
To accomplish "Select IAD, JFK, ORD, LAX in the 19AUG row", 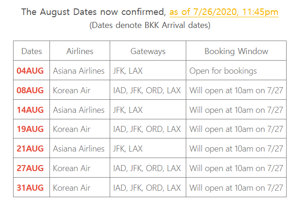I will pyautogui.click(x=147, y=129).
